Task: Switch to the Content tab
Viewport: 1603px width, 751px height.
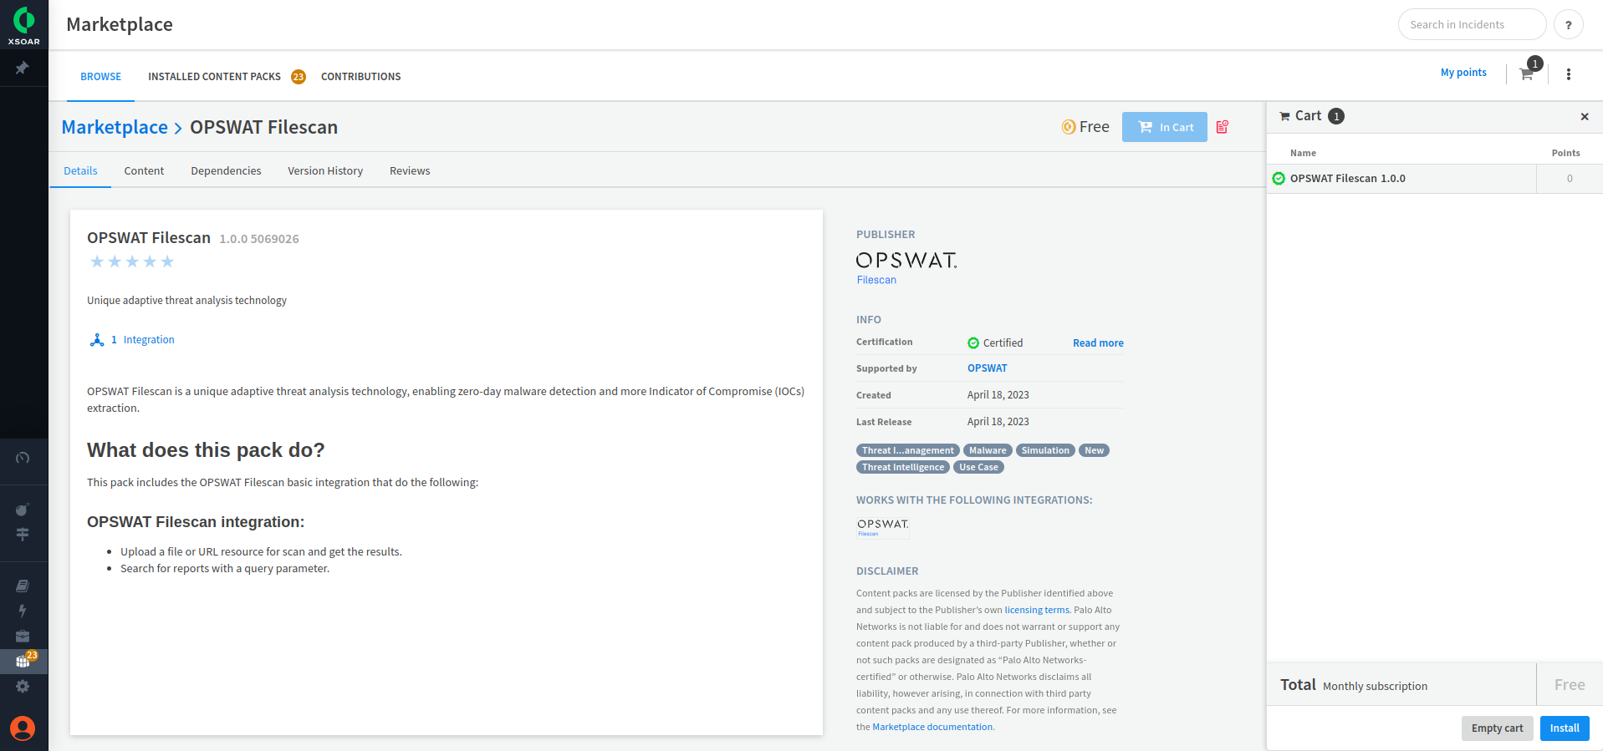Action: 144,170
